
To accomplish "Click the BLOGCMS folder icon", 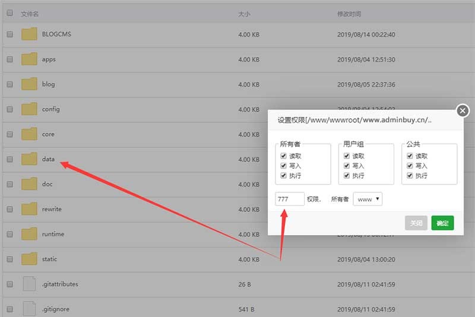I will (29, 34).
